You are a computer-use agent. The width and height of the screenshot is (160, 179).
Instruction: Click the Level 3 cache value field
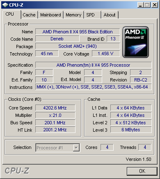[131, 130]
